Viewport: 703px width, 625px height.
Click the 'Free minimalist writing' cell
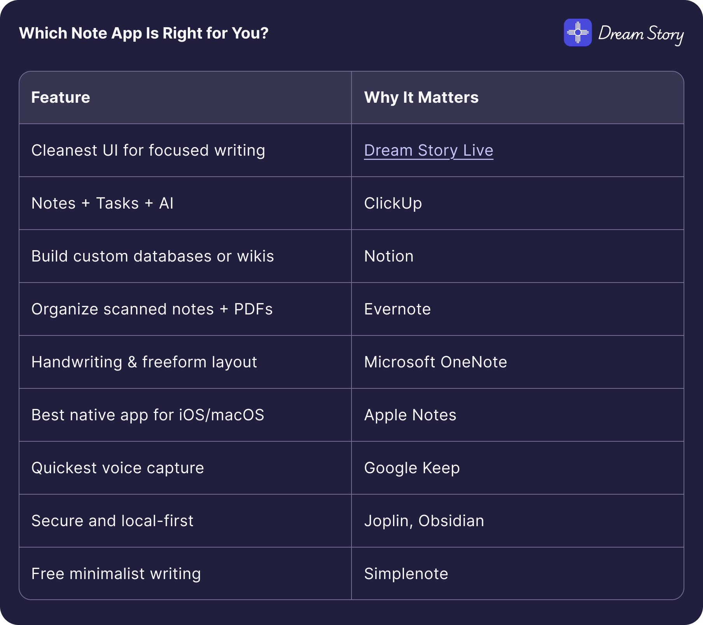click(x=185, y=574)
